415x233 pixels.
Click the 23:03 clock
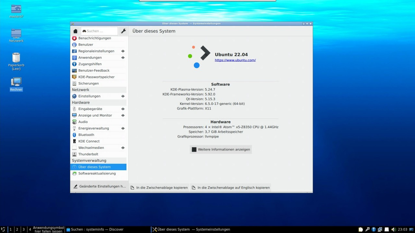pyautogui.click(x=403, y=229)
